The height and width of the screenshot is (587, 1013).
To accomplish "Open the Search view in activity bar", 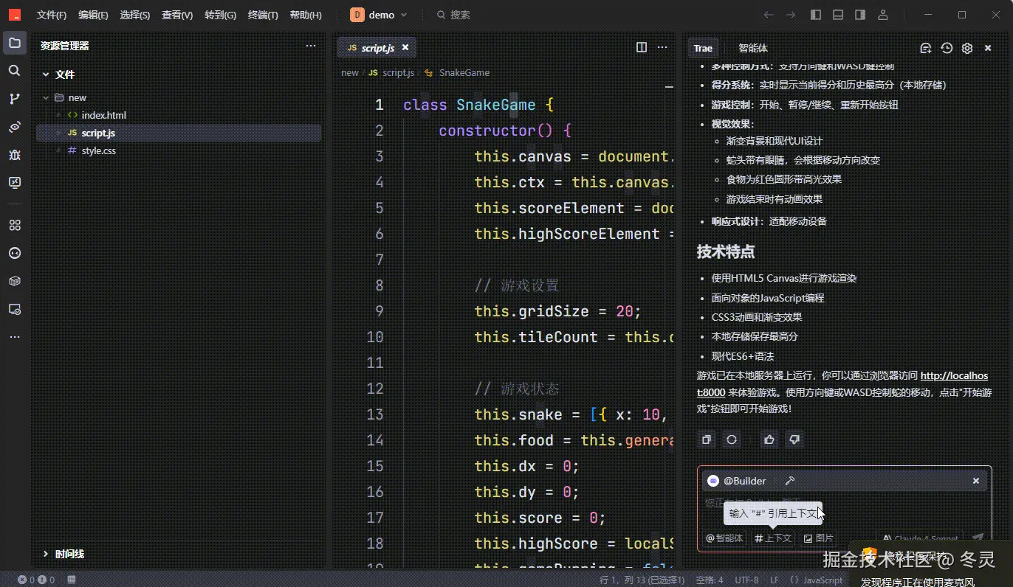I will click(x=14, y=71).
